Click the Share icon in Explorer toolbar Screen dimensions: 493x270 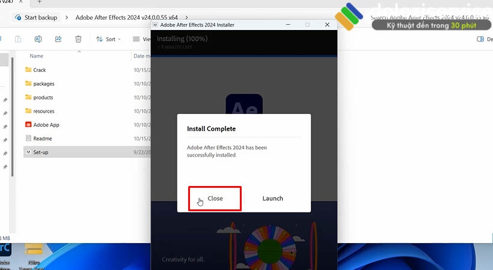tap(58, 39)
